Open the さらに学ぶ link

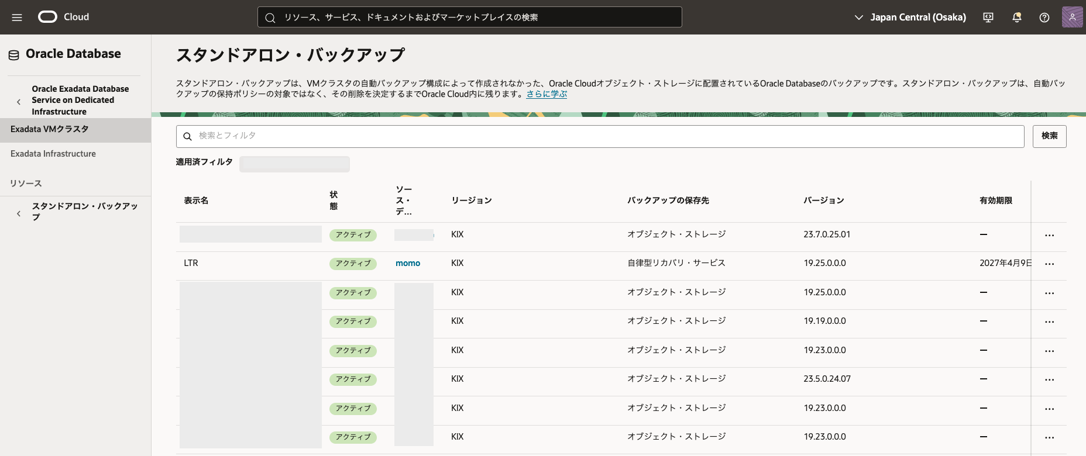click(547, 94)
